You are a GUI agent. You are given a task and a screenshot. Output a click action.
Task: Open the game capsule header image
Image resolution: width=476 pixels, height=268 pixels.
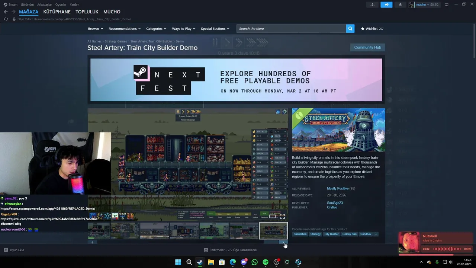338,130
